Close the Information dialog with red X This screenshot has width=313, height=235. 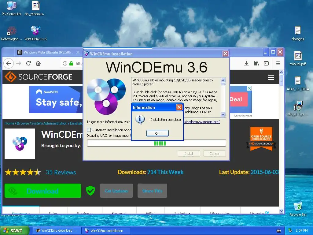click(x=179, y=107)
